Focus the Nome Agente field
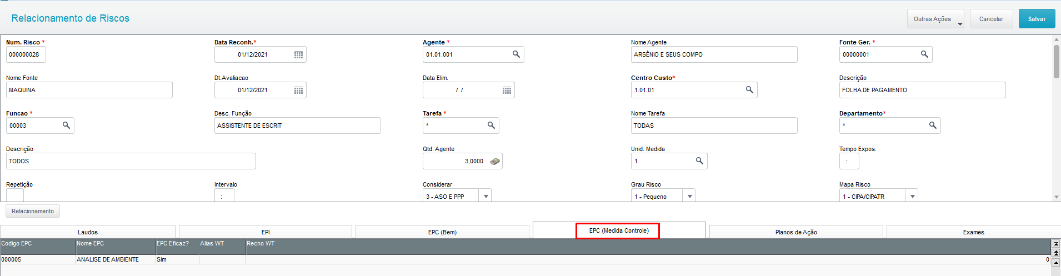Image resolution: width=1061 pixels, height=276 pixels. (x=714, y=54)
